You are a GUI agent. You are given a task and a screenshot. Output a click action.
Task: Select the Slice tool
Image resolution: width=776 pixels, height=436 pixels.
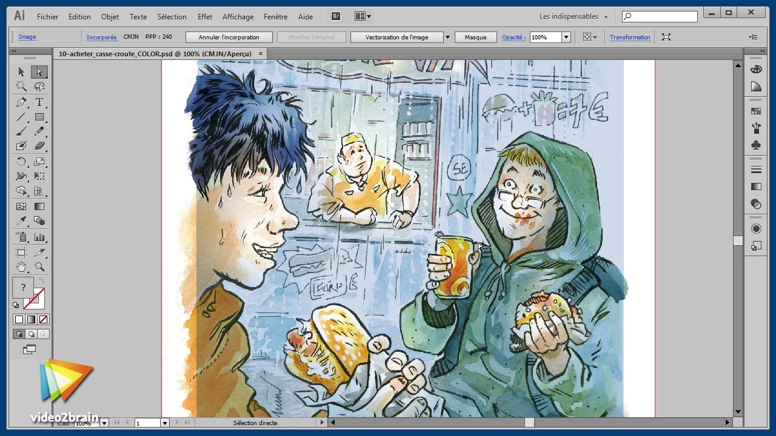39,252
